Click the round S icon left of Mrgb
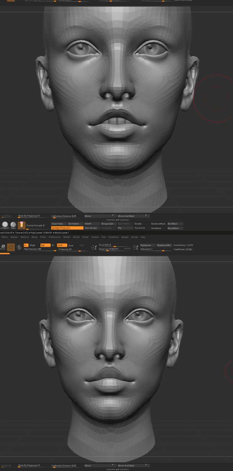233x471 pixels. [x=19, y=247]
